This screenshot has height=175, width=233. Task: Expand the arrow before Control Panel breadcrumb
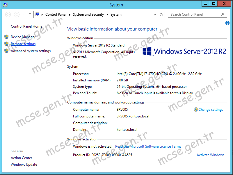[x=42, y=15]
